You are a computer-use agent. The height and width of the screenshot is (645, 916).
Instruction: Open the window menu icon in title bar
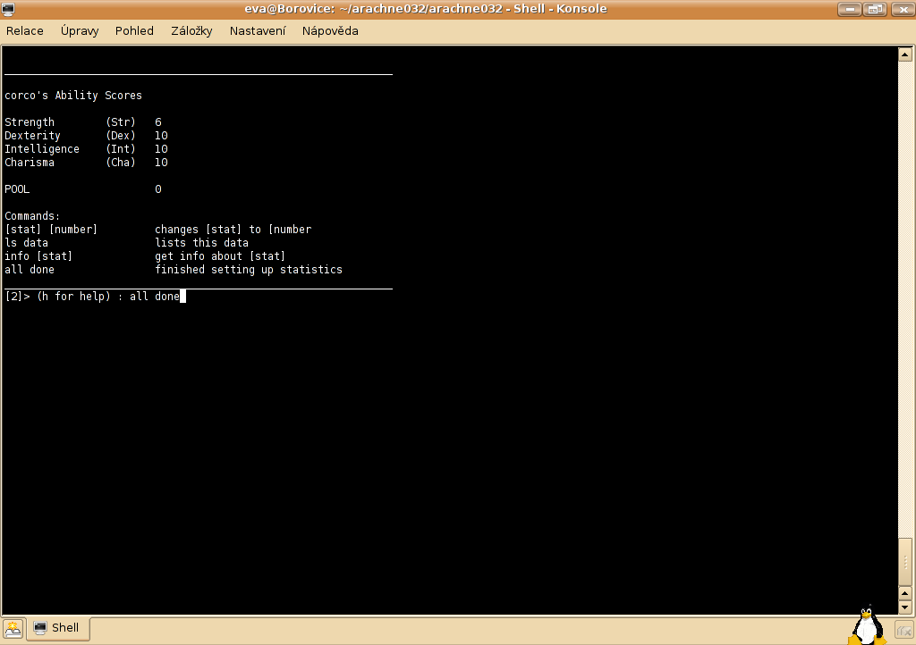pos(10,9)
